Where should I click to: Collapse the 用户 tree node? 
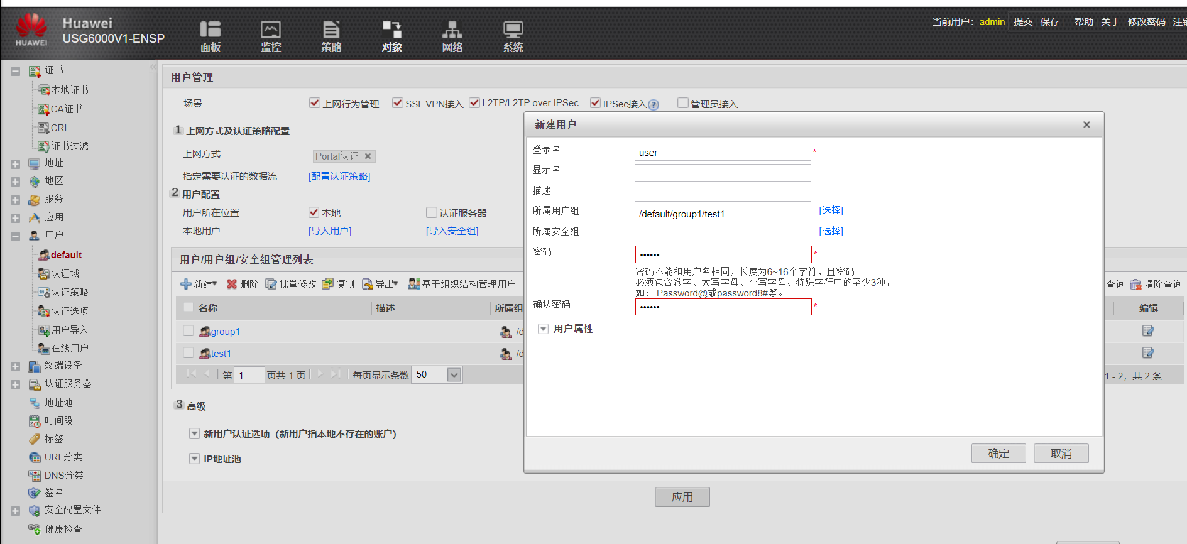pyautogui.click(x=16, y=236)
